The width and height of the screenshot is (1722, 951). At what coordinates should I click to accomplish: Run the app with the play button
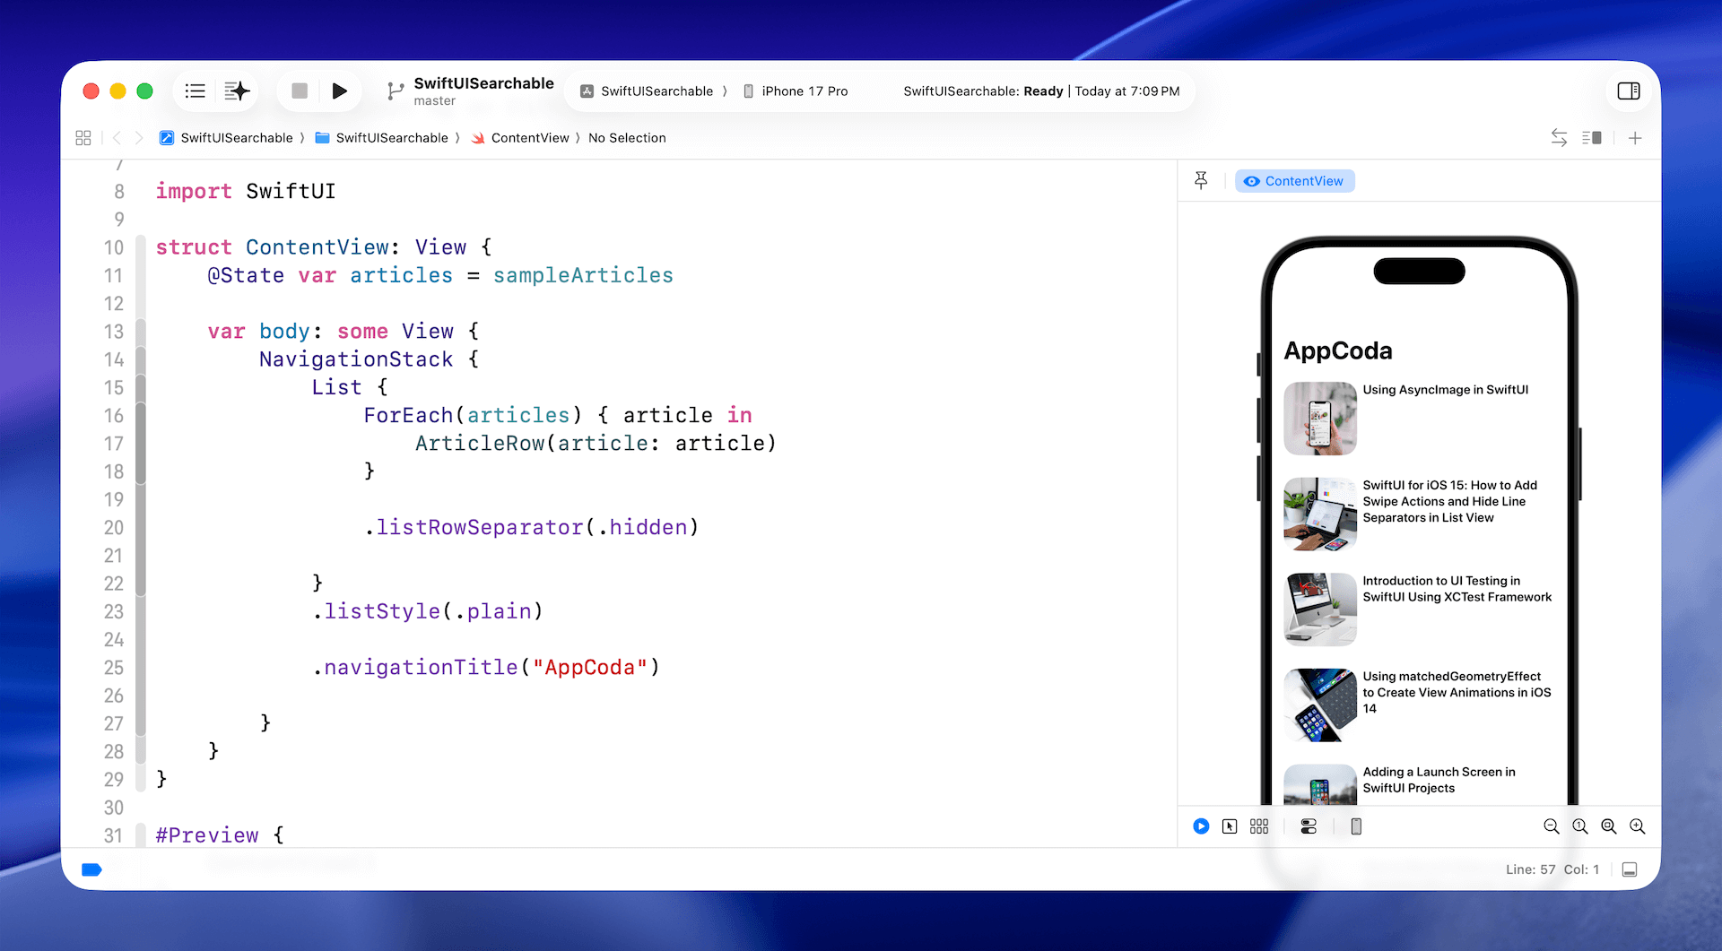(x=339, y=91)
